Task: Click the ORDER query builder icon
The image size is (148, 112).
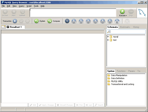Action: tap(110, 21)
